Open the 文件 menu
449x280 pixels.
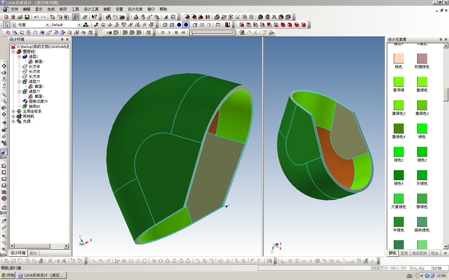pyautogui.click(x=15, y=9)
